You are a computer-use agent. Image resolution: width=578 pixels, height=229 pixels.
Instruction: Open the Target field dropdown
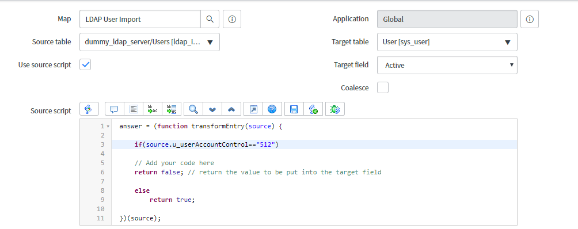[x=447, y=65]
